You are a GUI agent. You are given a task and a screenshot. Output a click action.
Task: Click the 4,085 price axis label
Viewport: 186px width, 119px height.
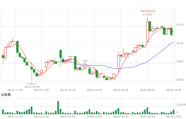[180, 61]
